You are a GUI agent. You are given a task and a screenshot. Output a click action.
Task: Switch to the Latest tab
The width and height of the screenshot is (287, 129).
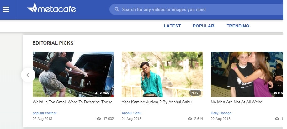[x=172, y=26]
